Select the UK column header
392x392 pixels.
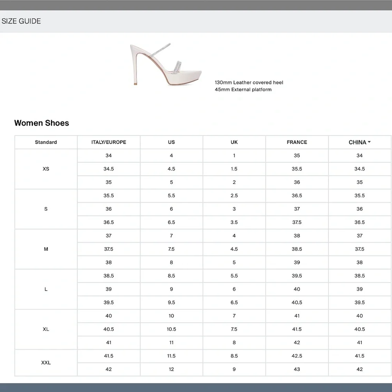(x=234, y=142)
